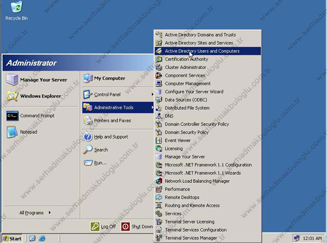Open Terminal Services Configuration
The image size is (327, 243).
pyautogui.click(x=208, y=230)
